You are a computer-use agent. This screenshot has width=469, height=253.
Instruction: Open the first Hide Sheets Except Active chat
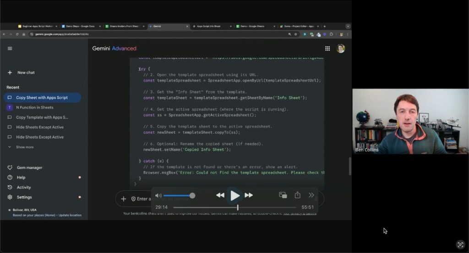tap(42, 127)
